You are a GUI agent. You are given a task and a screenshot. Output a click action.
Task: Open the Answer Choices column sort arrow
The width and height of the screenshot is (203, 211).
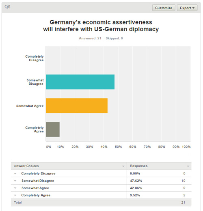123,166
